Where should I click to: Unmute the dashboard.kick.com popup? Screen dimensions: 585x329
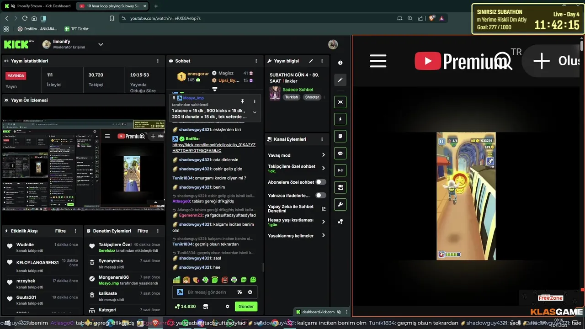pos(339,312)
